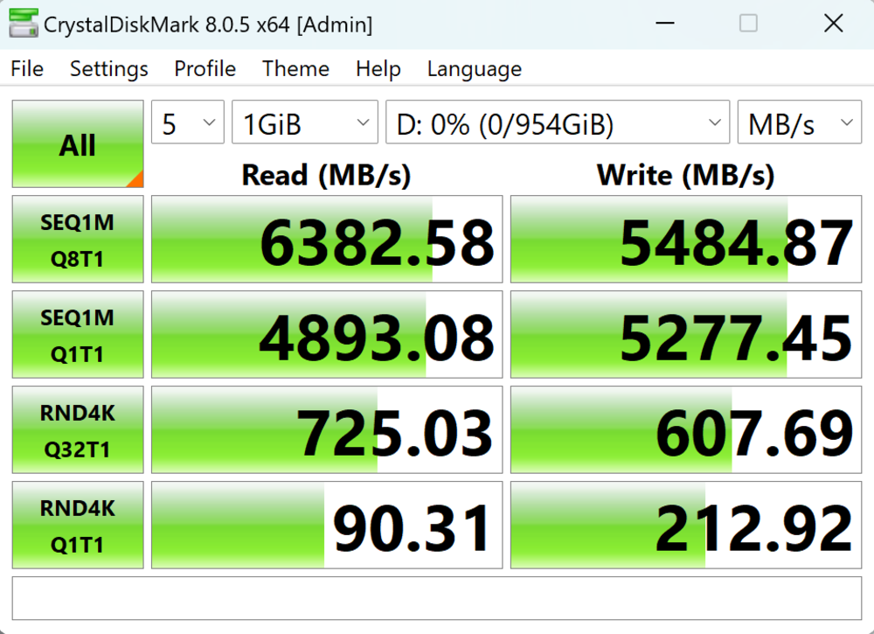The image size is (874, 634).
Task: Open the File menu
Action: (x=27, y=68)
